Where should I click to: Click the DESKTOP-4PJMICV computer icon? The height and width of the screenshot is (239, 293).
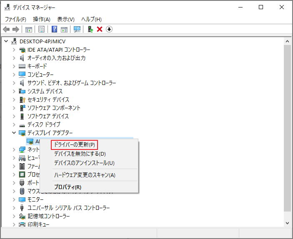(14, 41)
